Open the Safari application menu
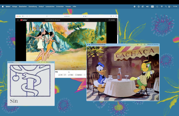179x116 pixels. pyautogui.click(x=8, y=7)
